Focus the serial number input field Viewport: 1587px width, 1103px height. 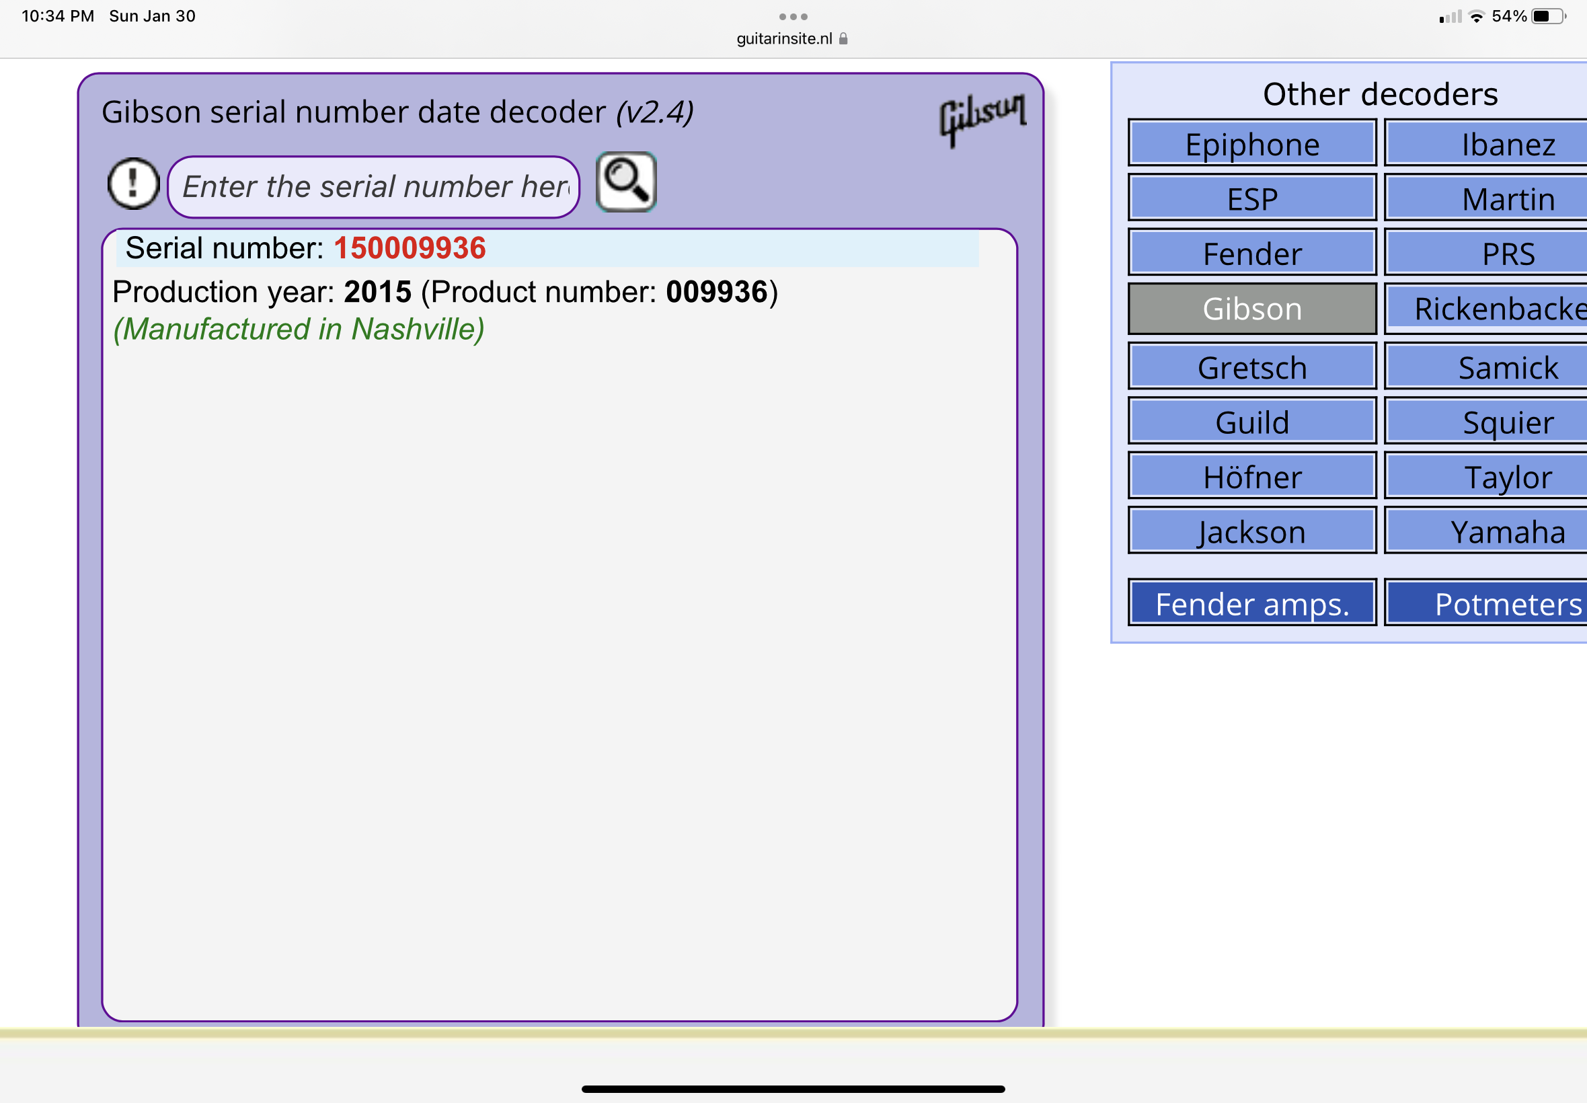373,186
